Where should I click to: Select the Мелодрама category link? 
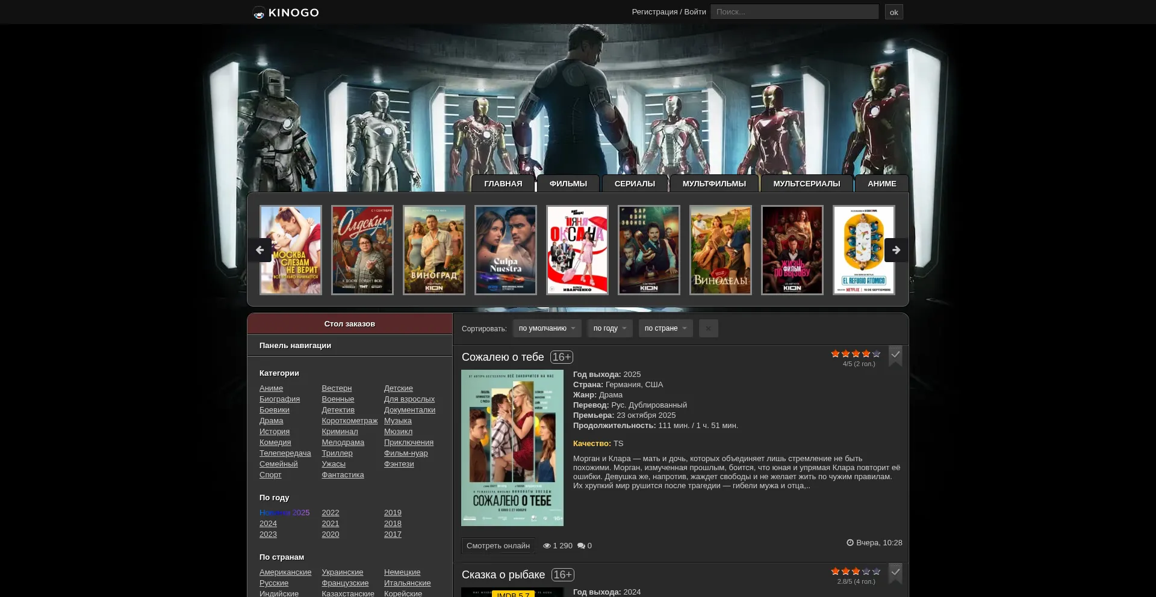point(343,442)
